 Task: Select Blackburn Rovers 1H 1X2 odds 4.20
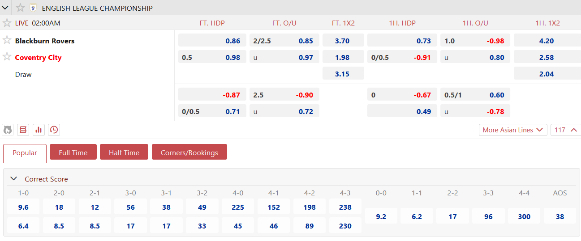click(x=546, y=41)
